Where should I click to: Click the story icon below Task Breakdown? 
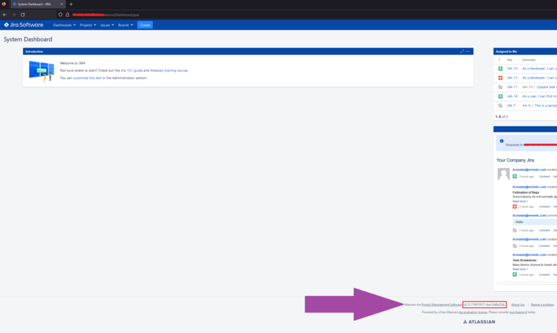pyautogui.click(x=515, y=274)
